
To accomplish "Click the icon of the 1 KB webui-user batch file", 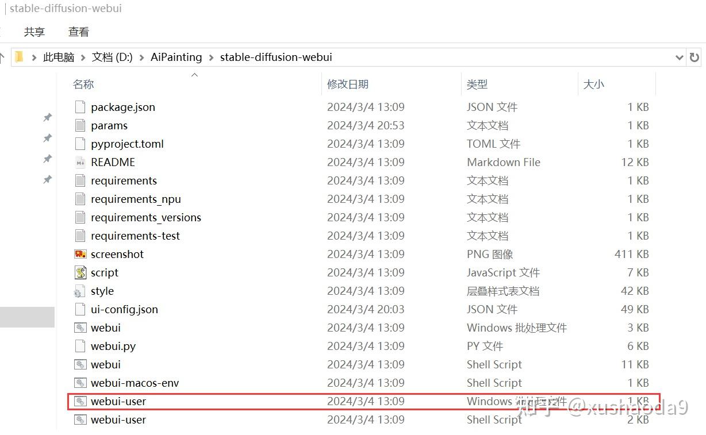I will click(x=80, y=401).
